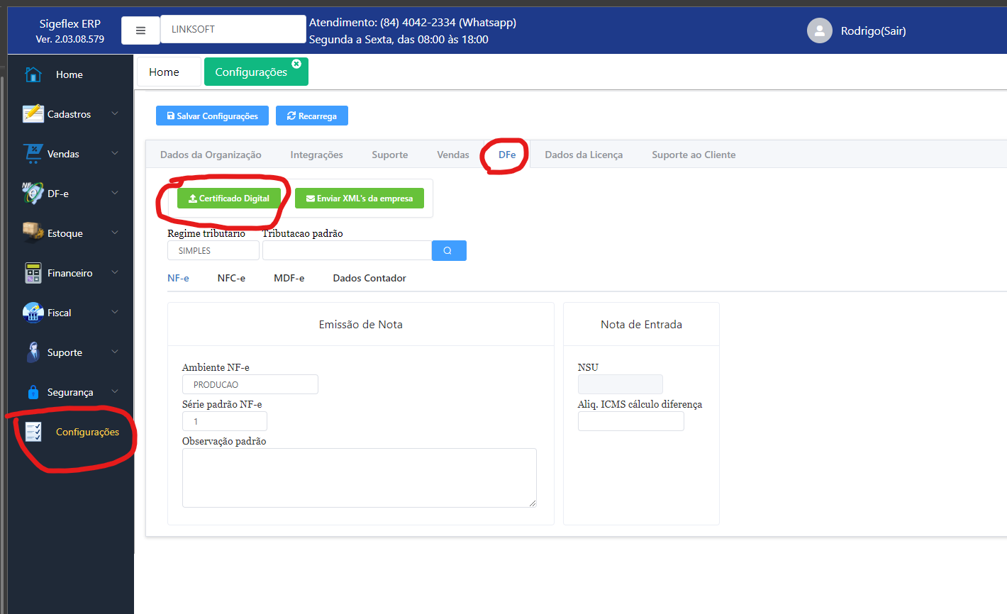Image resolution: width=1007 pixels, height=614 pixels.
Task: Click the Estoque boxes icon
Action: 33,233
